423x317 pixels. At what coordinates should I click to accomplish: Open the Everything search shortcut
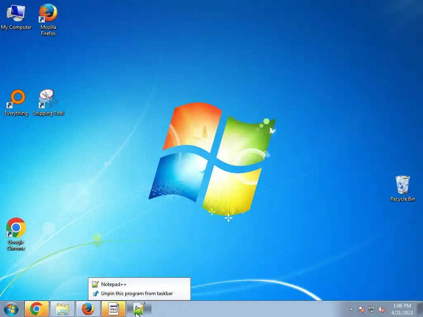click(x=16, y=103)
